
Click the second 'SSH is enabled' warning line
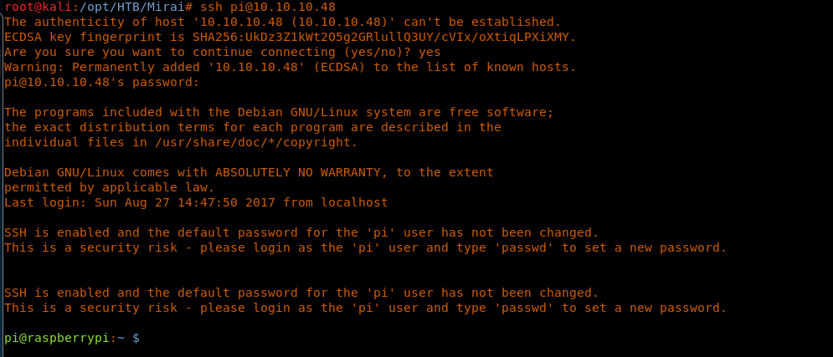click(301, 293)
